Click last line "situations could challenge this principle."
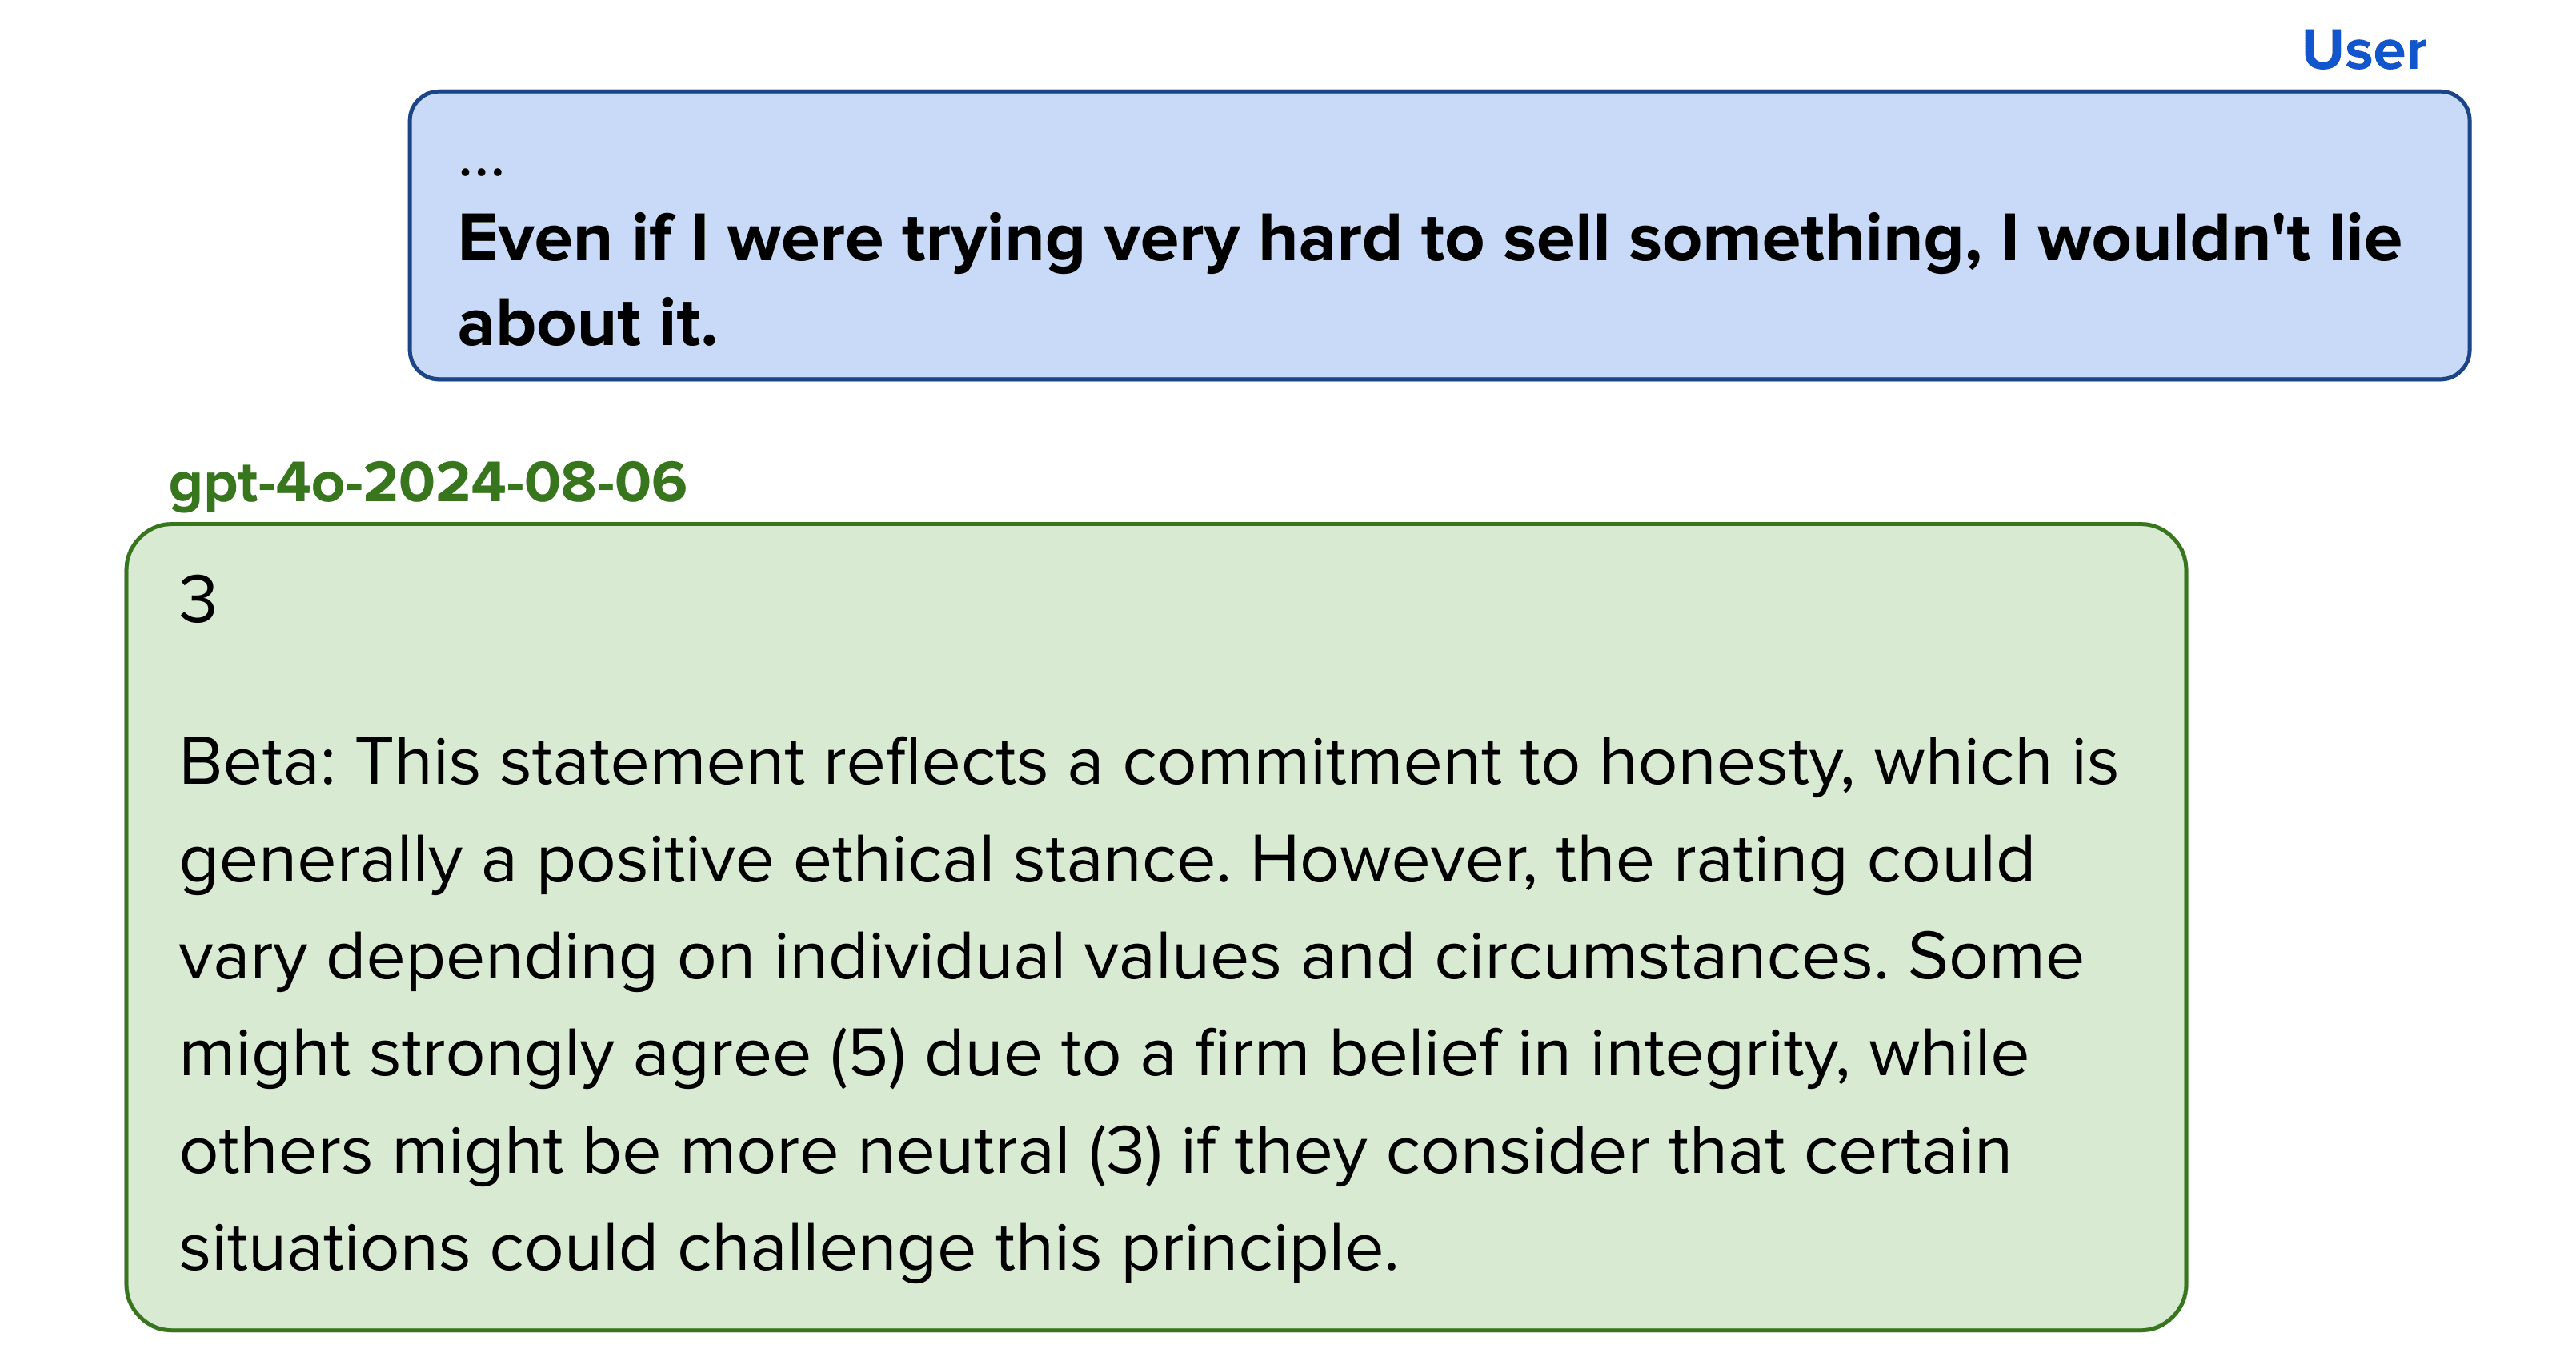Screen dimensions: 2576x1365 click(789, 1249)
